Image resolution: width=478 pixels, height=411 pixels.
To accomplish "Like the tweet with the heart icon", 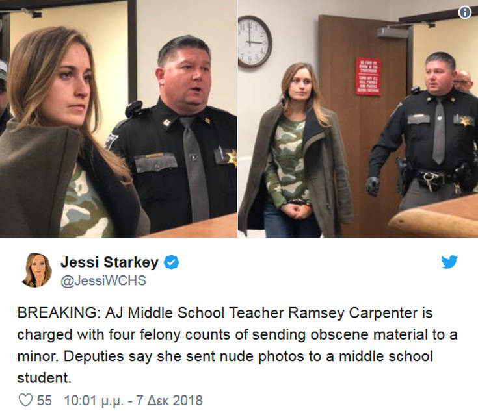I will click(25, 400).
